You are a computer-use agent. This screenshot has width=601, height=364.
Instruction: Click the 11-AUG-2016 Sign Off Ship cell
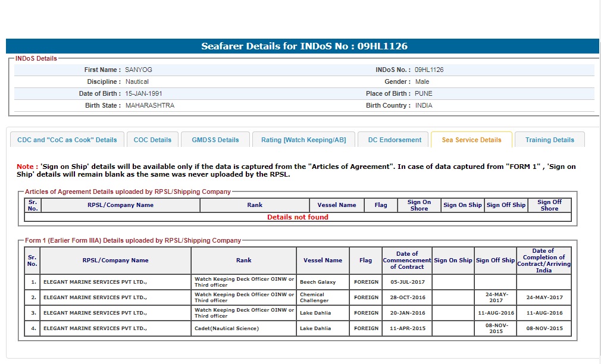(495, 313)
